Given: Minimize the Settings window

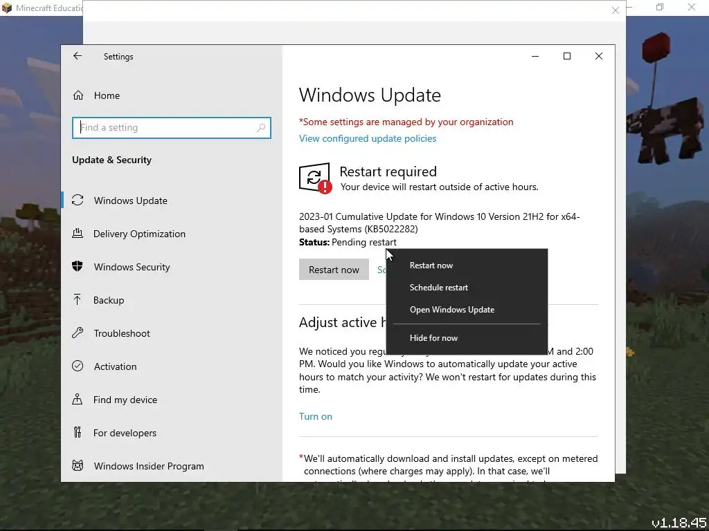Looking at the screenshot, I should click(535, 56).
